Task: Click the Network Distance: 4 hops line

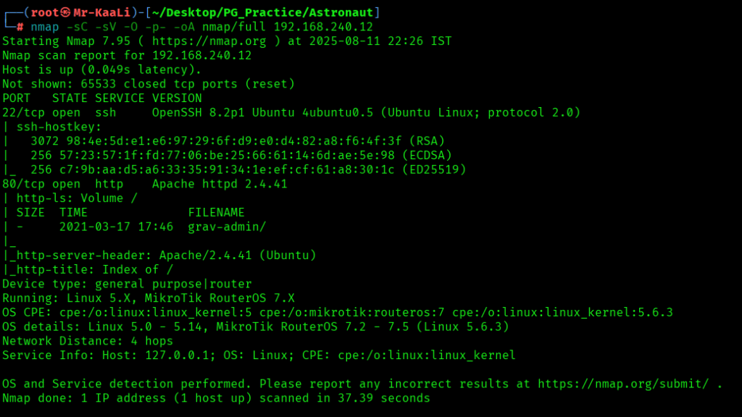Action: click(x=88, y=341)
